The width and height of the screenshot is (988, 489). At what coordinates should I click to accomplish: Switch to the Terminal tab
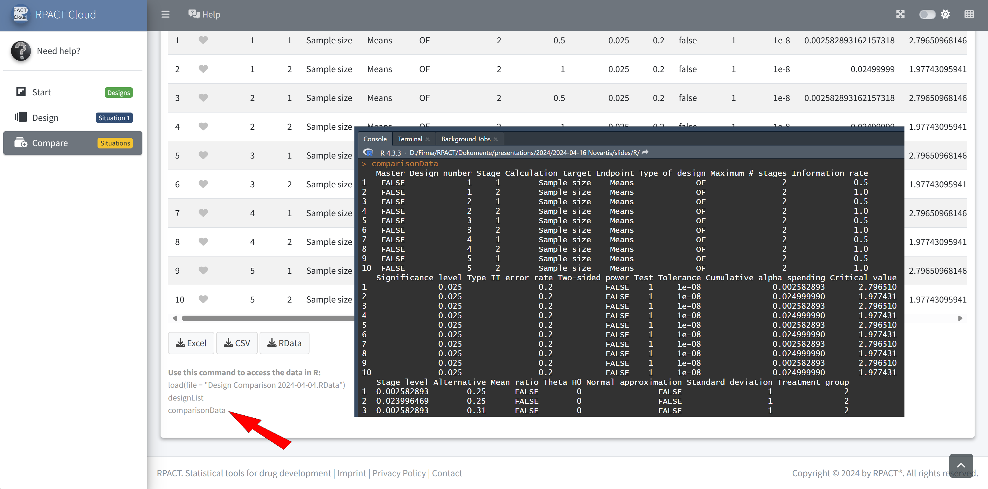(x=410, y=139)
